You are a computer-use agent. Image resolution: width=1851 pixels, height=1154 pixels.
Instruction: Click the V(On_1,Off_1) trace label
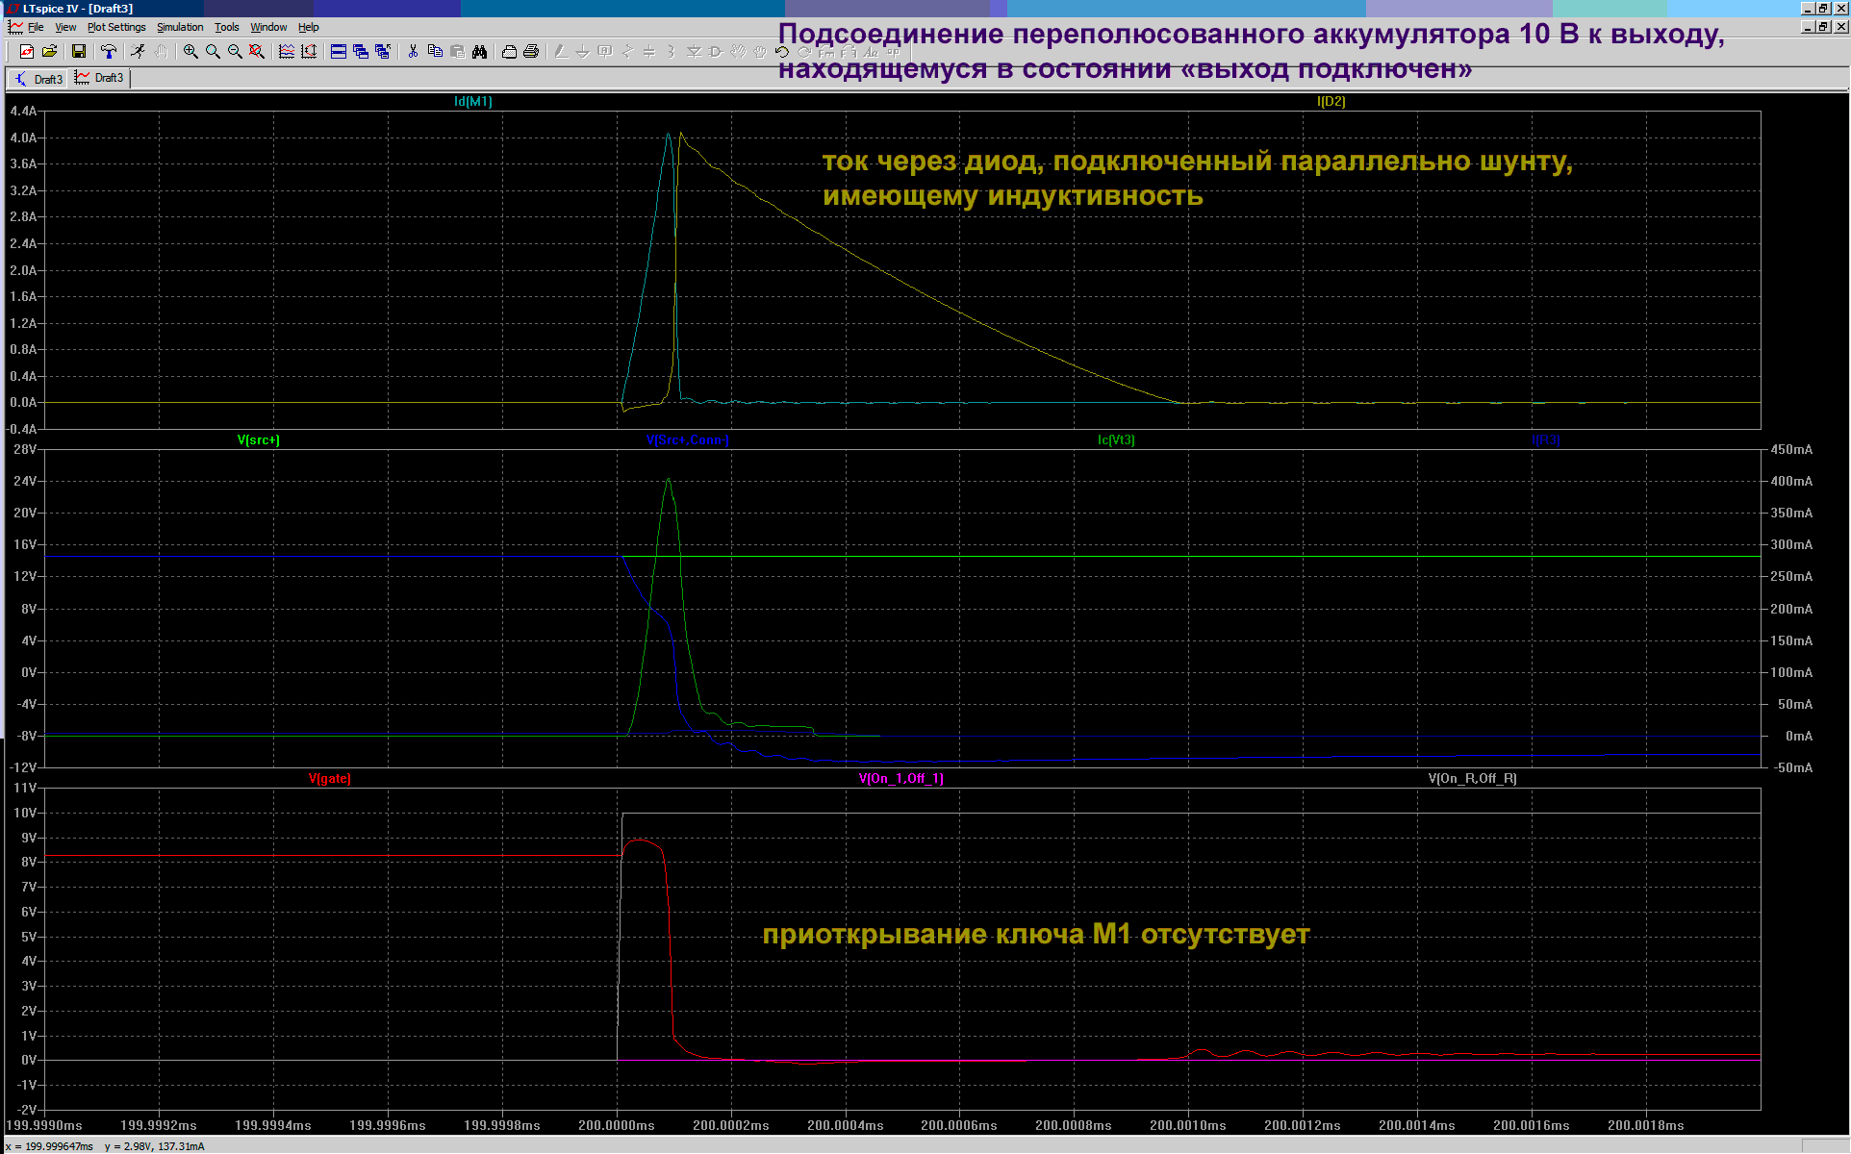click(x=901, y=778)
